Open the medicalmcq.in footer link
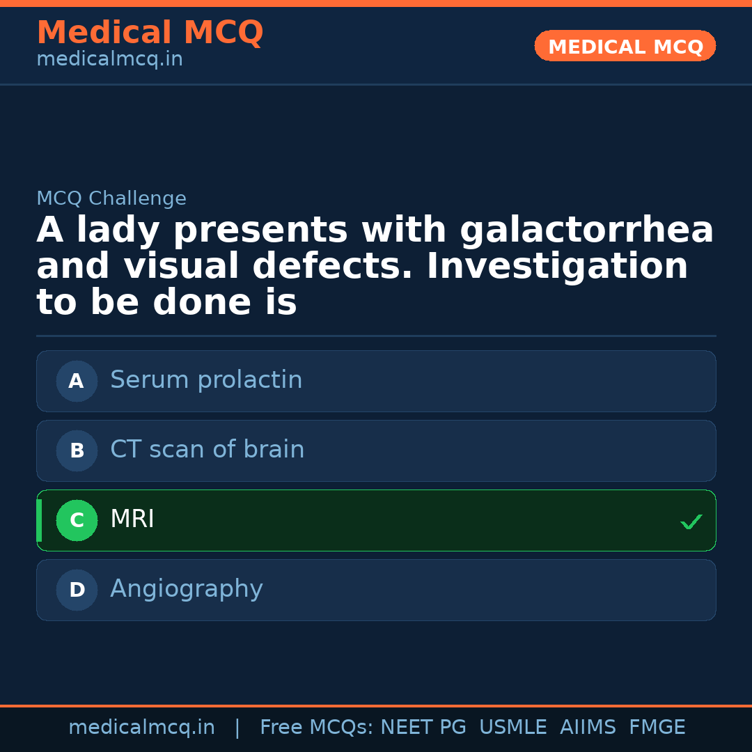Screen dimensions: 752x752 pos(141,728)
